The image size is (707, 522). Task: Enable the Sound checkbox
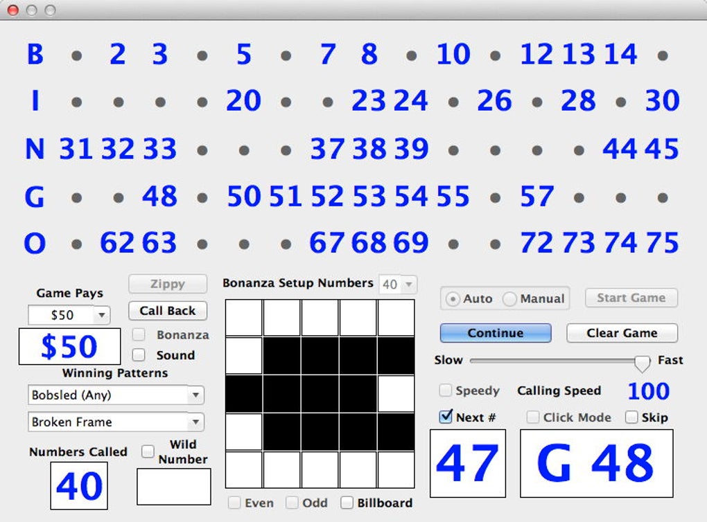point(139,355)
